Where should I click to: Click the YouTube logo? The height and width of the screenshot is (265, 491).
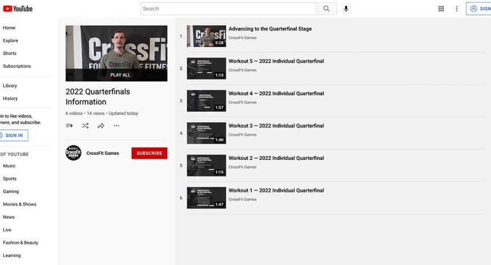click(18, 9)
